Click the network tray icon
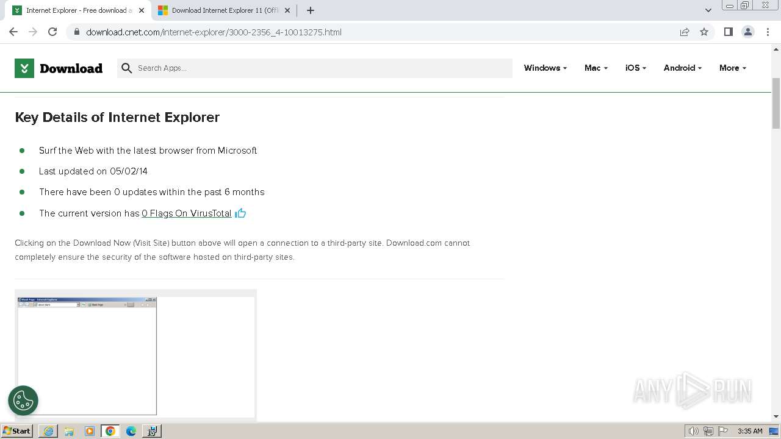Viewport: 781px width, 439px height. click(x=708, y=431)
